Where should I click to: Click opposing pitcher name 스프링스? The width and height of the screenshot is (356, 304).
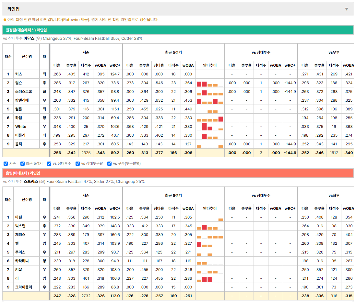point(31,182)
